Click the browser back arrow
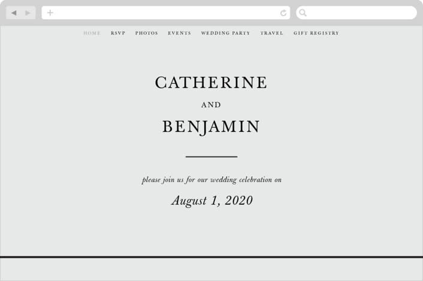 pos(14,13)
